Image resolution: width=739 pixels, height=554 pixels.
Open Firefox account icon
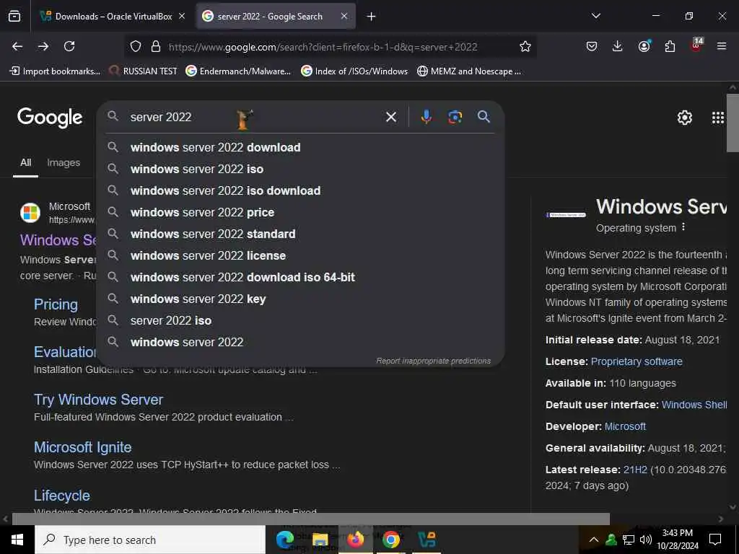[x=644, y=45]
